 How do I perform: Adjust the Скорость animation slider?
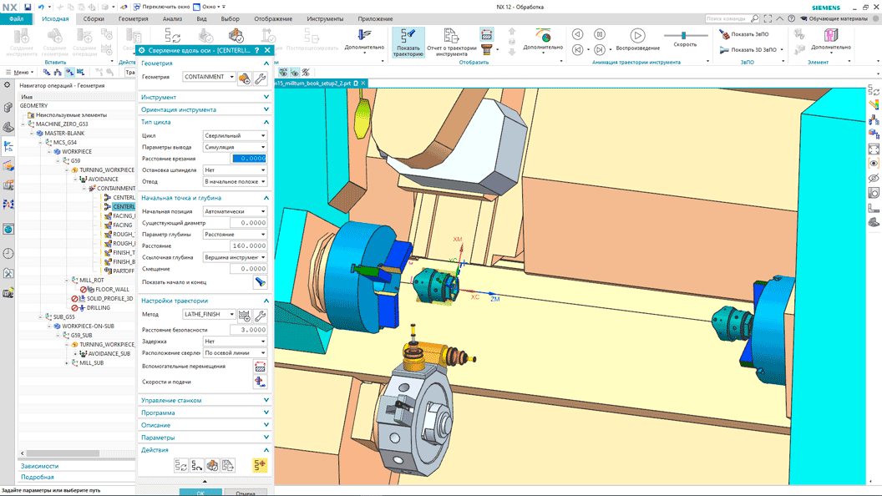click(x=684, y=35)
